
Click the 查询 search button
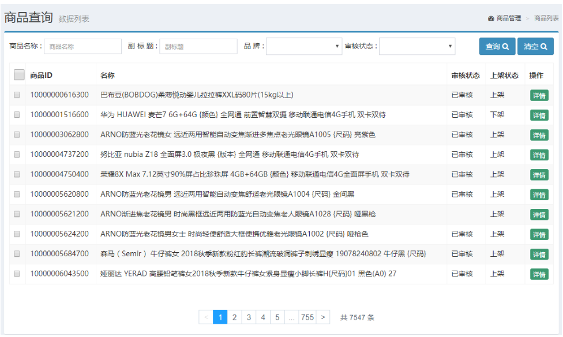[497, 46]
